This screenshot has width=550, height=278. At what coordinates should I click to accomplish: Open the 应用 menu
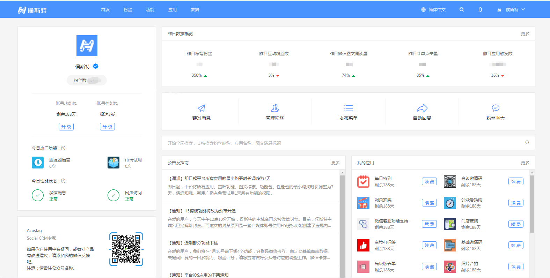[173, 10]
